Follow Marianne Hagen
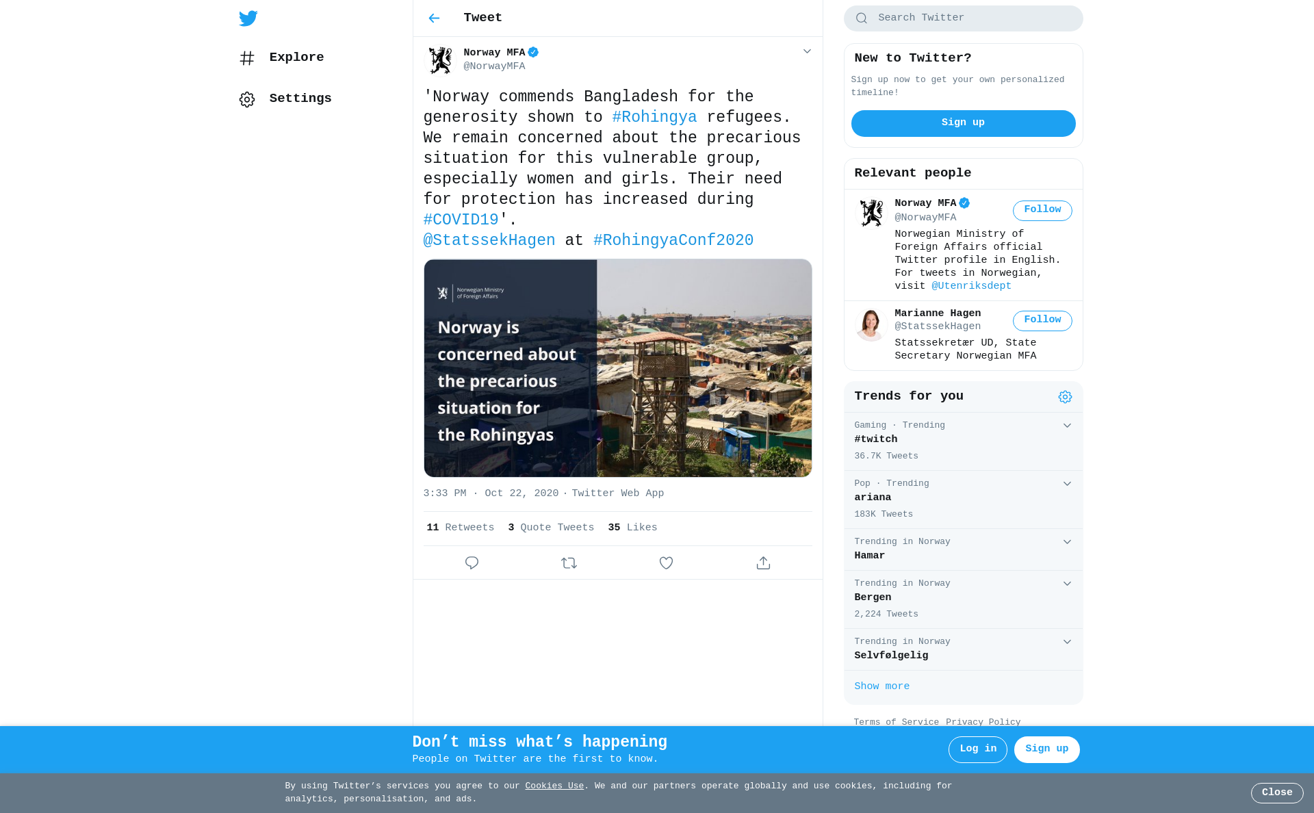 1042,320
